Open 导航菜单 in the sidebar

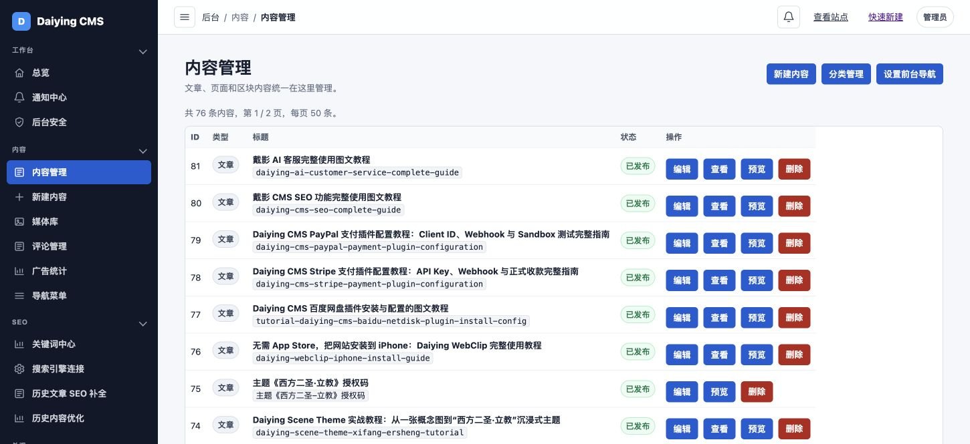tap(79, 296)
